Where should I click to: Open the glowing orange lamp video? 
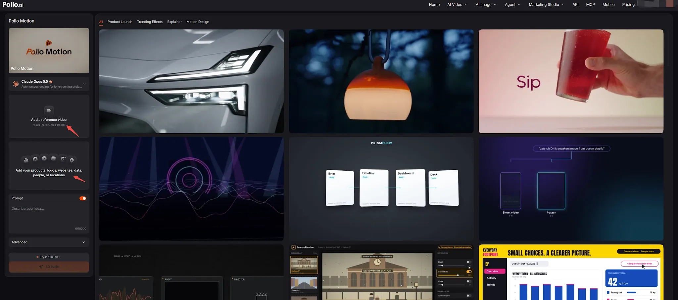tap(381, 81)
